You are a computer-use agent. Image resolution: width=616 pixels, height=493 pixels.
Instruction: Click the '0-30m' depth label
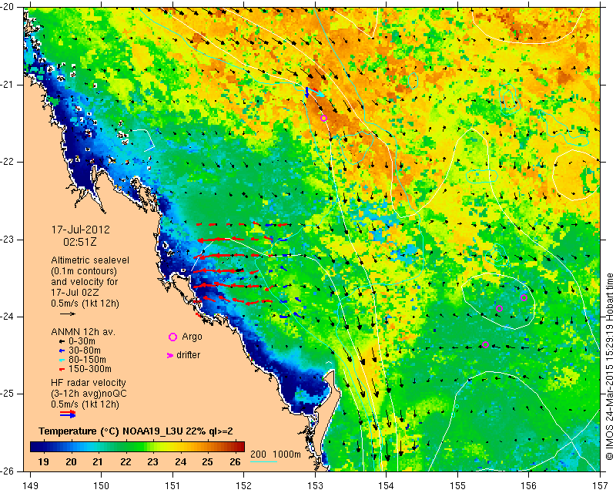[x=82, y=341]
